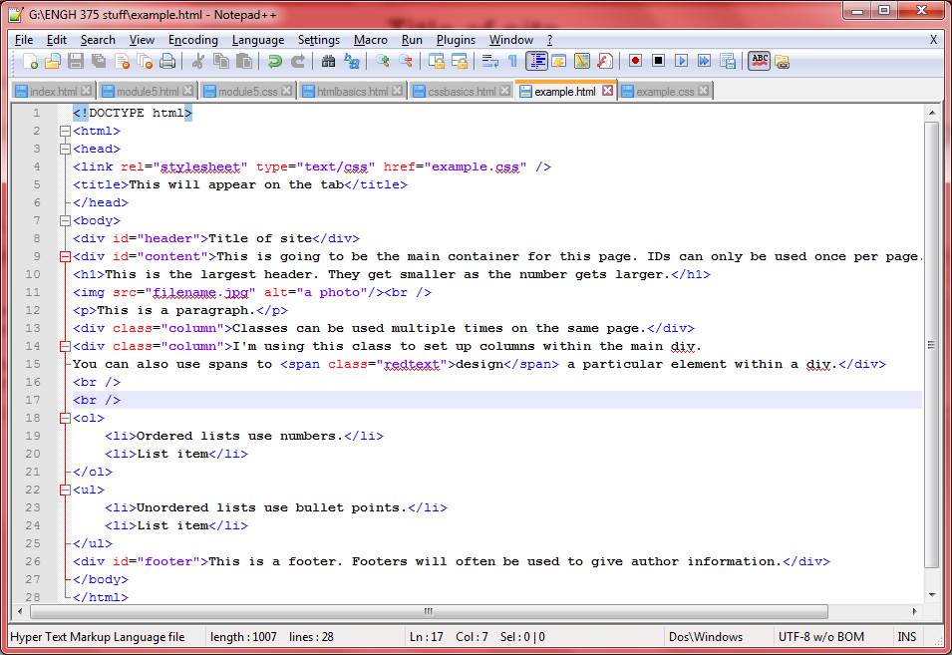Collapse the ul fold on line 22
The height and width of the screenshot is (655, 952).
65,490
